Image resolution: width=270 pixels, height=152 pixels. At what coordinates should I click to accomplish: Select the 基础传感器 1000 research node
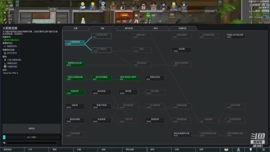75,120
